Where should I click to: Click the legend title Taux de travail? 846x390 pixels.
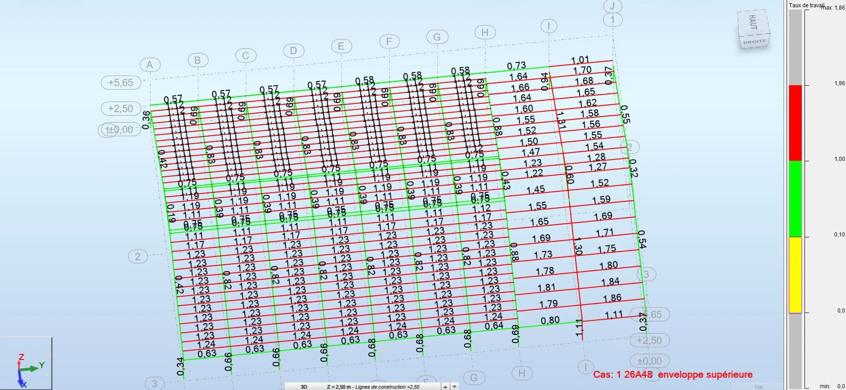806,5
